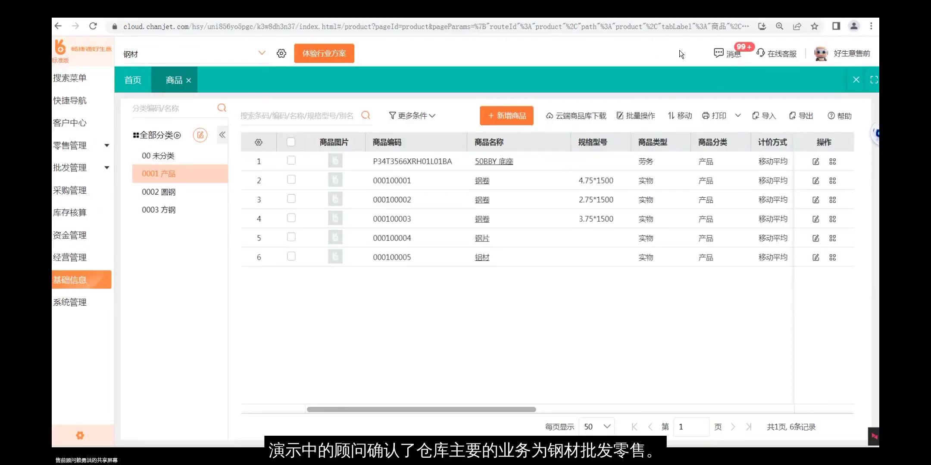This screenshot has width=931, height=465.
Task: Click the 打印 print icon
Action: [x=715, y=115]
